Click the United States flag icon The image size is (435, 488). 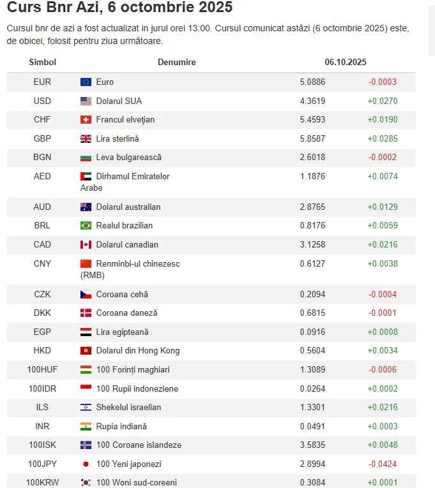pyautogui.click(x=86, y=101)
